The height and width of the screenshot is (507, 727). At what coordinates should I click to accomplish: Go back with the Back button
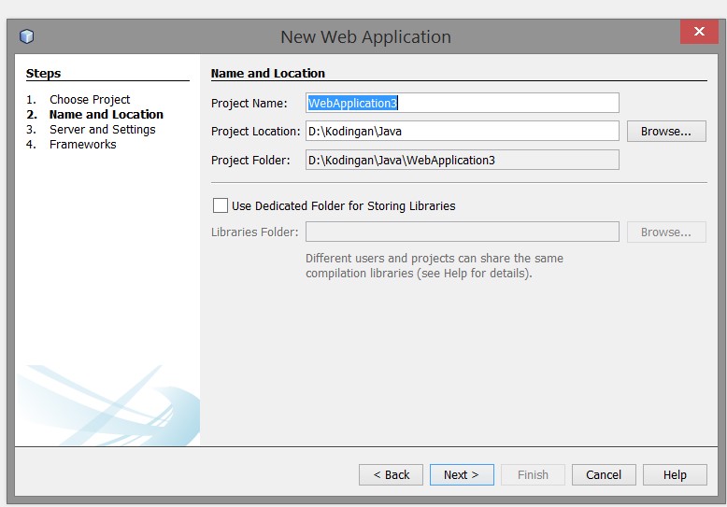click(x=391, y=474)
